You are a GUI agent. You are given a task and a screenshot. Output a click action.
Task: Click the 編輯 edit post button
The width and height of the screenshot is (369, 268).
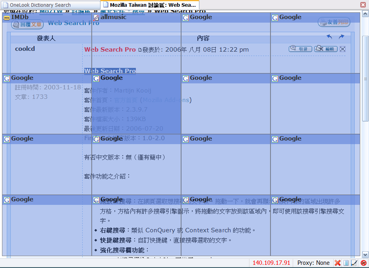(x=326, y=49)
